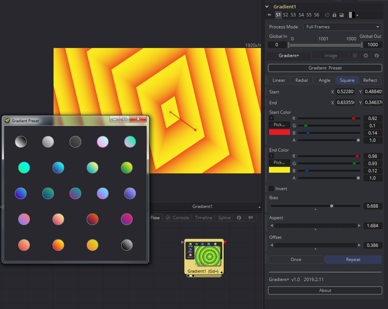Image resolution: width=388 pixels, height=309 pixels.
Task: Click the yellow End Color swatch
Action: tap(280, 170)
